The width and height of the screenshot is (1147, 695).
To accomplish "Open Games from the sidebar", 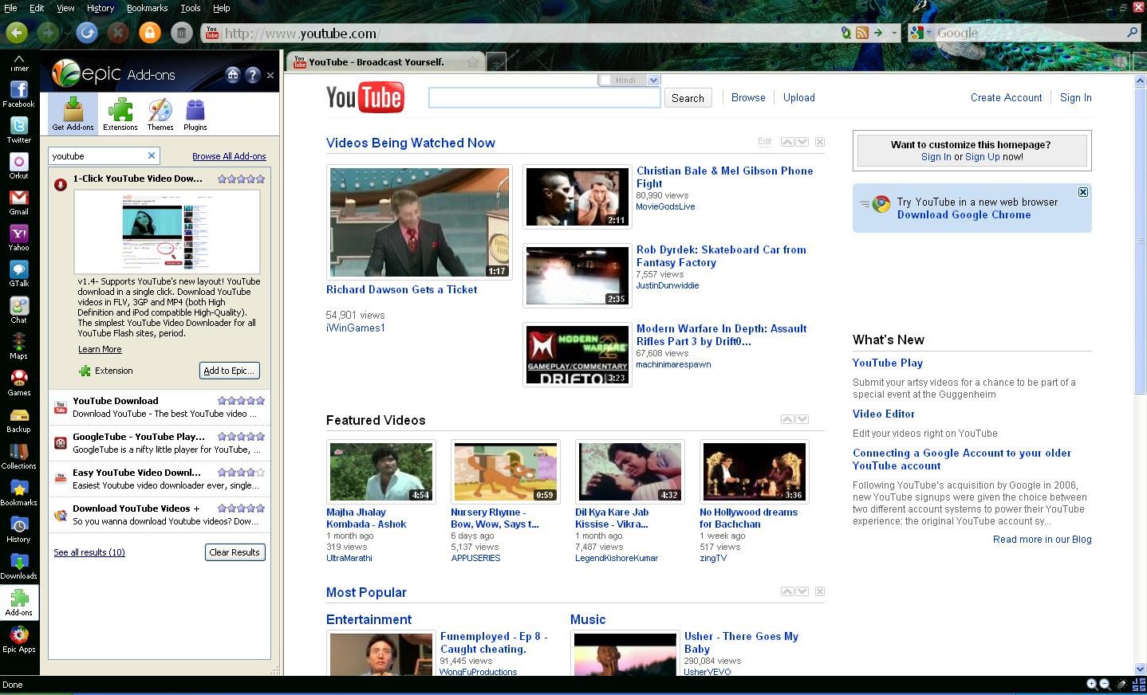I will point(18,383).
